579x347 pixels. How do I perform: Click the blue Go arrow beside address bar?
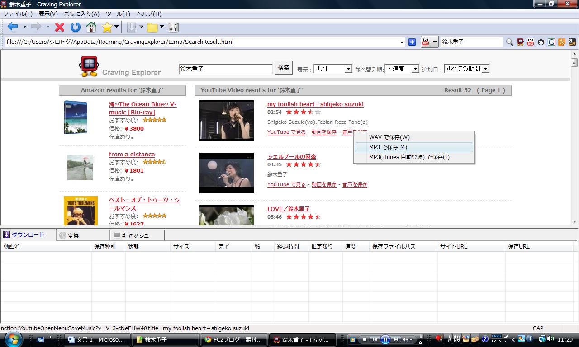[x=412, y=42]
